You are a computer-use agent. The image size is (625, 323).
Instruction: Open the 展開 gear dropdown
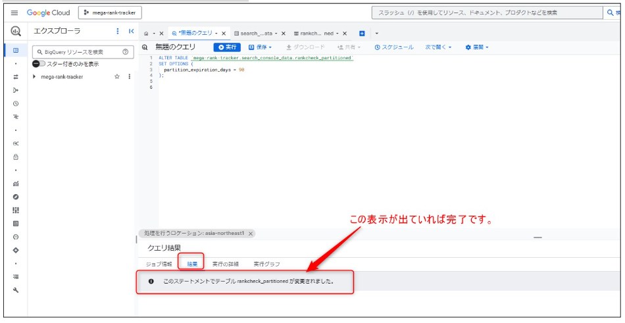pos(477,47)
